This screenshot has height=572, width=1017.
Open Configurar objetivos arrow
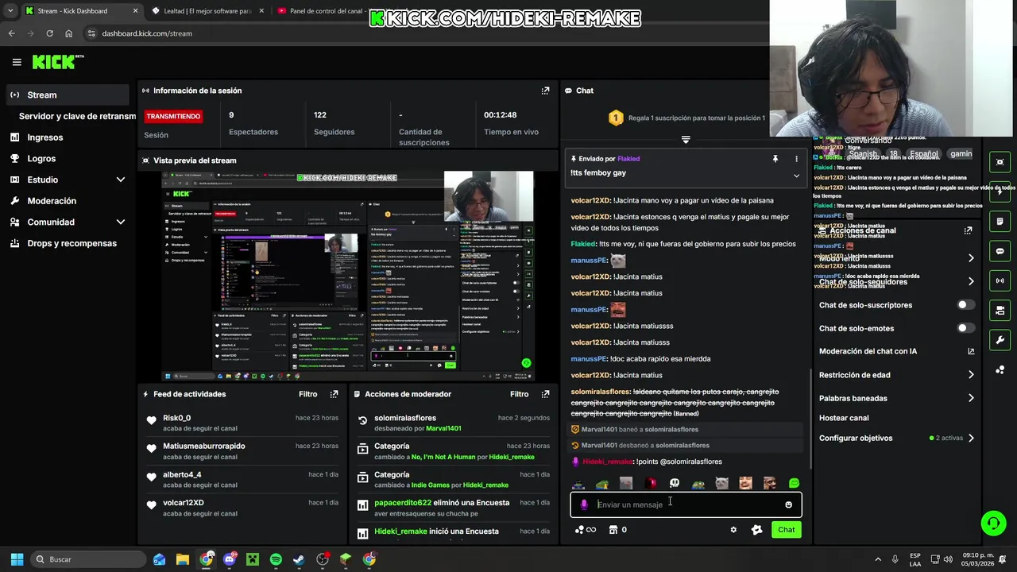970,438
